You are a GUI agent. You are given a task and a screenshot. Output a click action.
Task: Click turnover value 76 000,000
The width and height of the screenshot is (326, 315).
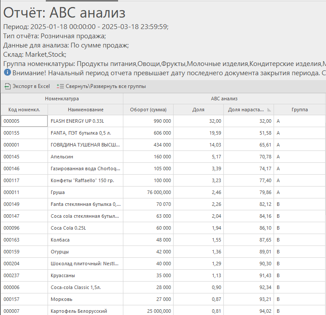point(148,192)
